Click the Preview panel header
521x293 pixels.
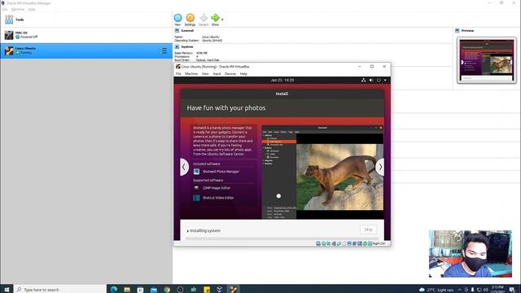tap(467, 31)
